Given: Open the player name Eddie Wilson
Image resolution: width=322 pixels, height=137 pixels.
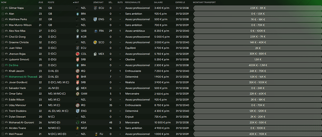Looking at the screenshot, I should pyautogui.click(x=17, y=100).
